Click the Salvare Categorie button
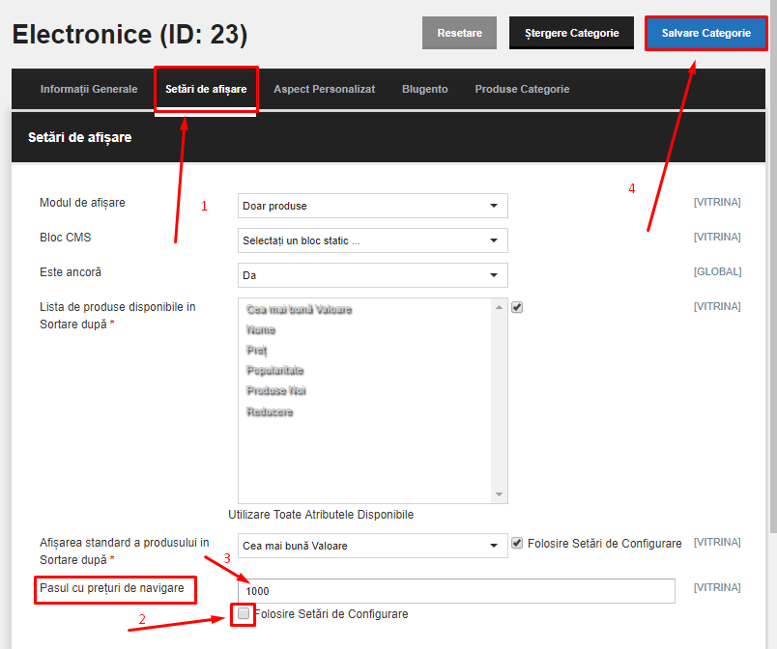Image resolution: width=777 pixels, height=649 pixels. (705, 33)
